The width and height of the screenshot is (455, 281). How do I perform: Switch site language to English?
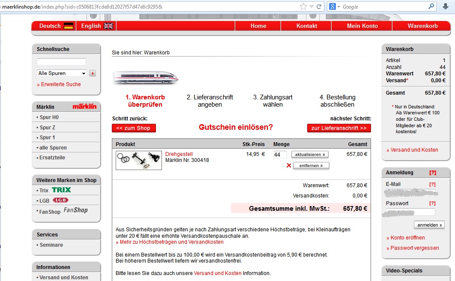[97, 26]
